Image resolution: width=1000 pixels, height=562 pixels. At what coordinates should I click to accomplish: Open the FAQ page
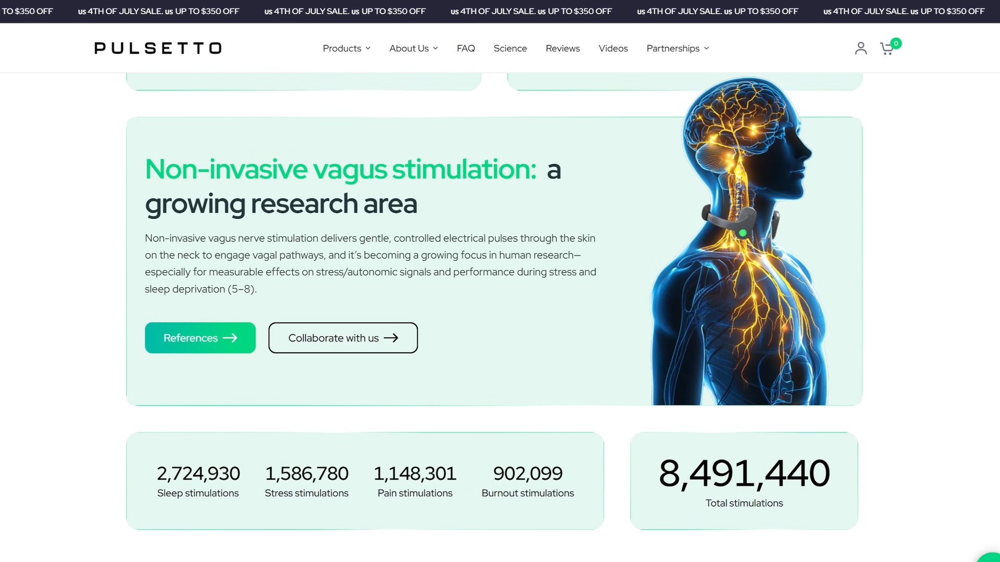(x=466, y=48)
